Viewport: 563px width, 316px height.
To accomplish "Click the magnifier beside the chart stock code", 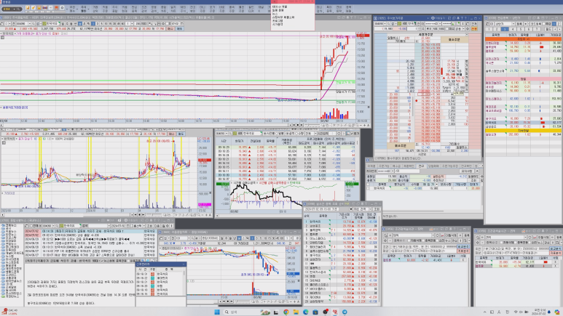I will click(34, 24).
